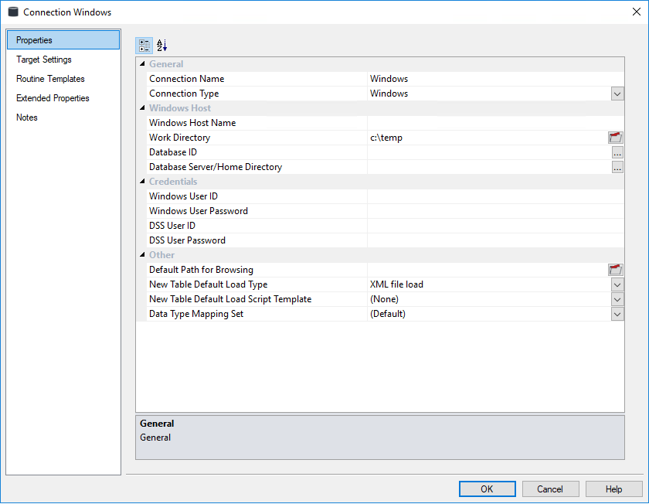Click the '(Default)' mapping set value
The image size is (649, 504).
(x=388, y=314)
